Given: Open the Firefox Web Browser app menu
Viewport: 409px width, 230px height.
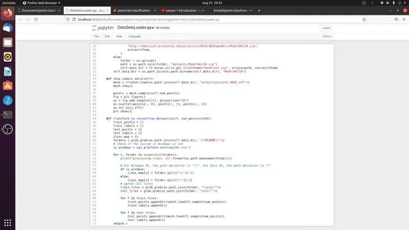Looking at the screenshot, I should coord(42,3).
